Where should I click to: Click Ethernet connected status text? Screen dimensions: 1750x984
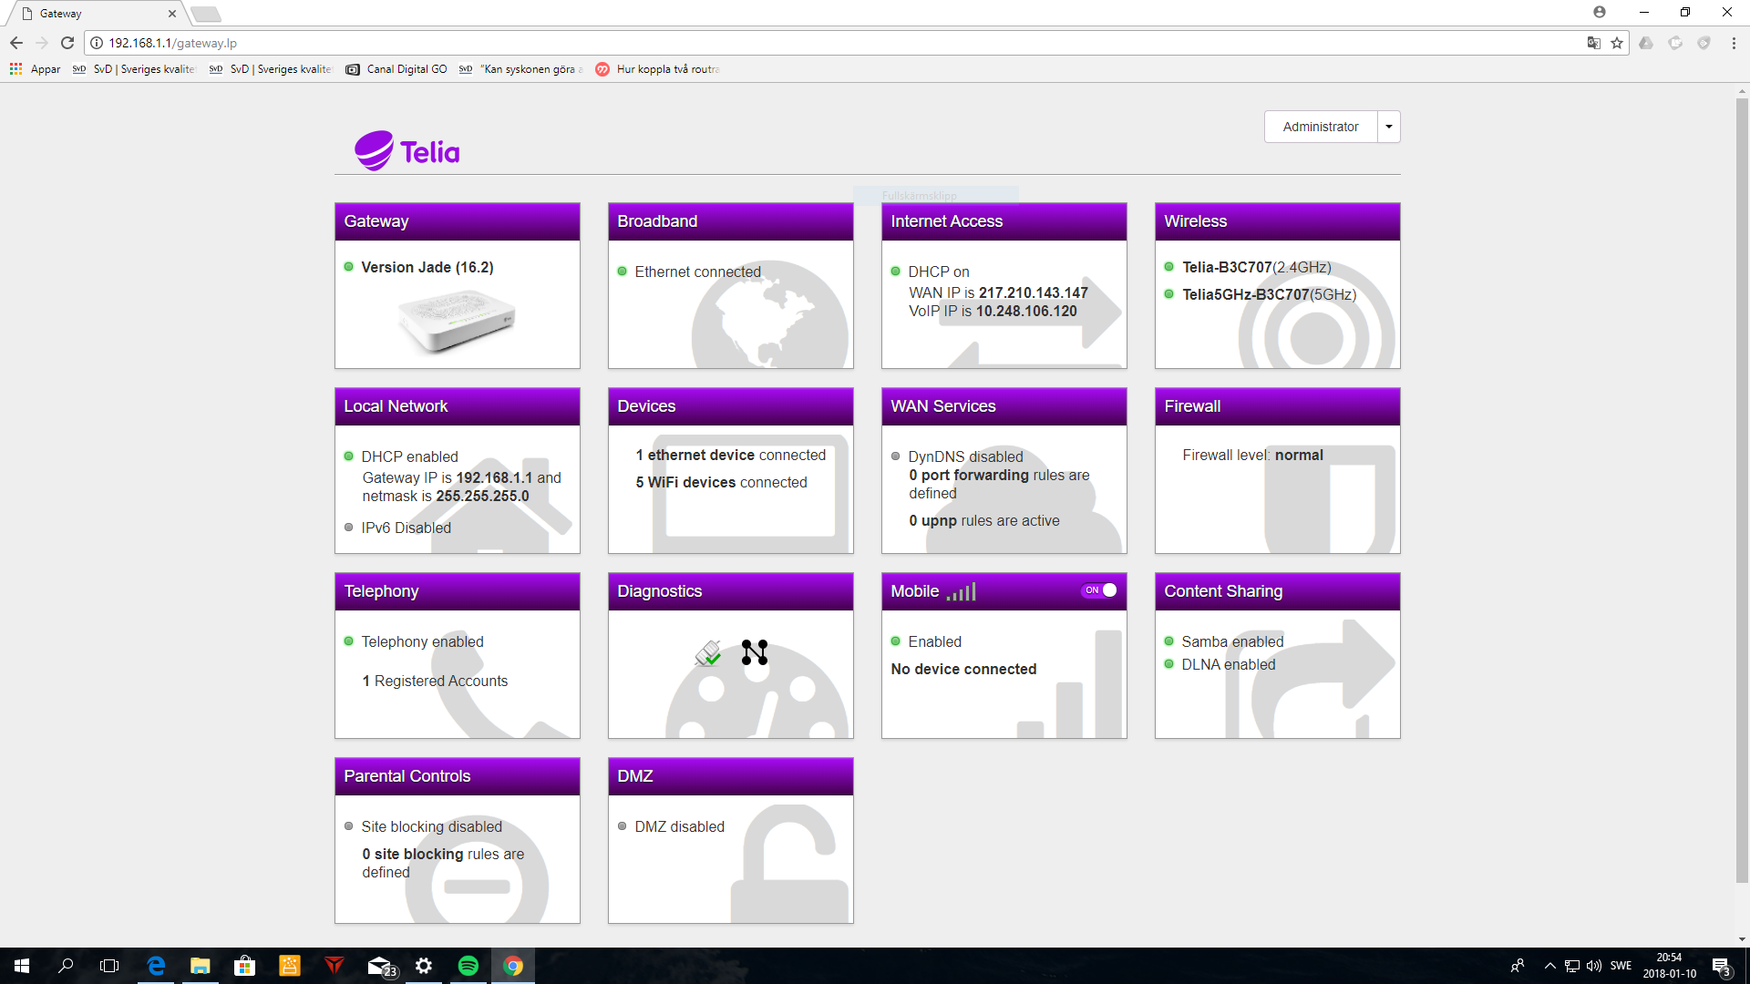point(697,272)
